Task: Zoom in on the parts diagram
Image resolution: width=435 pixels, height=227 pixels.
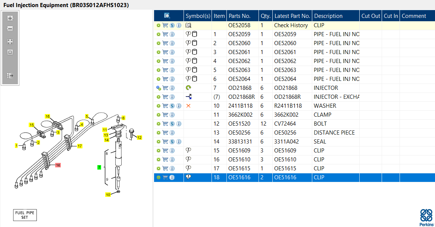Action: [x=10, y=18]
